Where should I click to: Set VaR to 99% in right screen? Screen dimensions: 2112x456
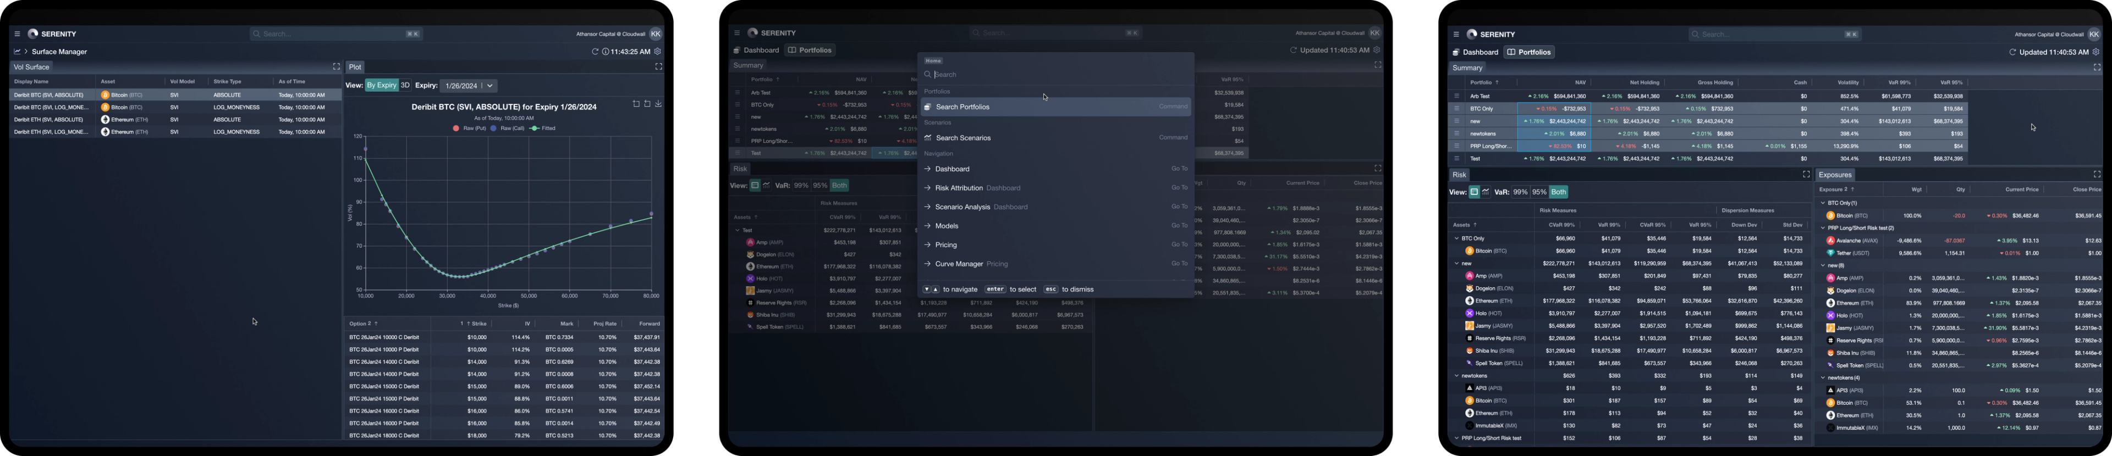click(1520, 192)
